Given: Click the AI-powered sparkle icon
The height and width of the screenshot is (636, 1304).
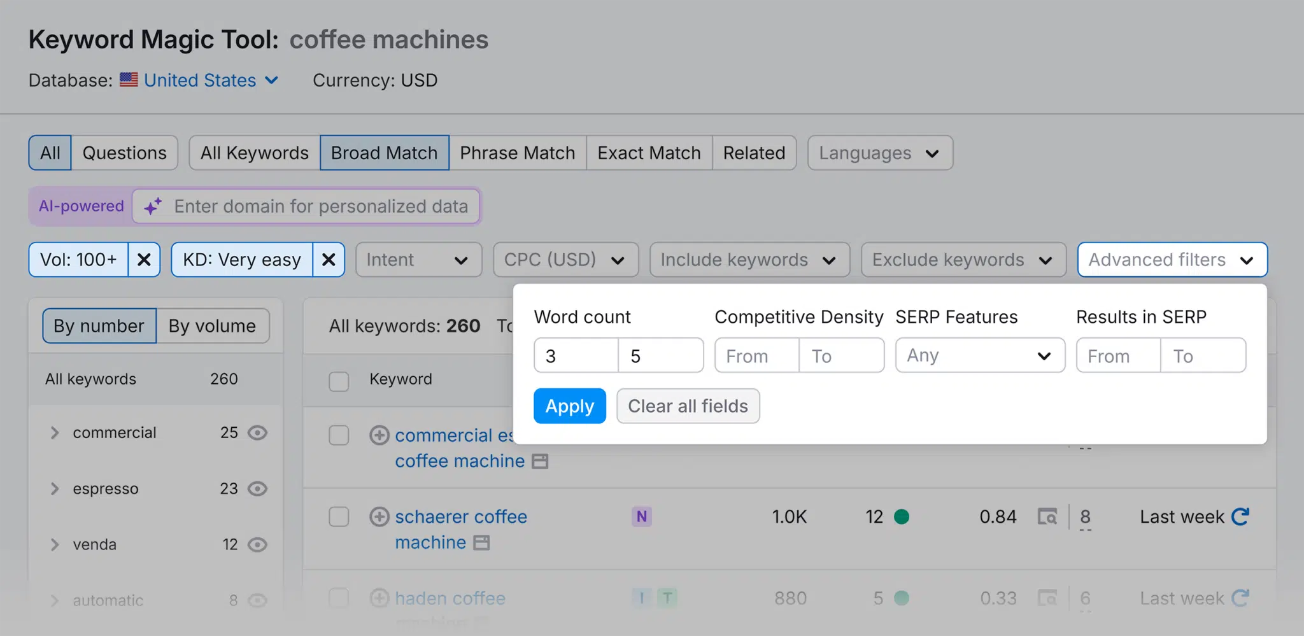Looking at the screenshot, I should click(153, 206).
